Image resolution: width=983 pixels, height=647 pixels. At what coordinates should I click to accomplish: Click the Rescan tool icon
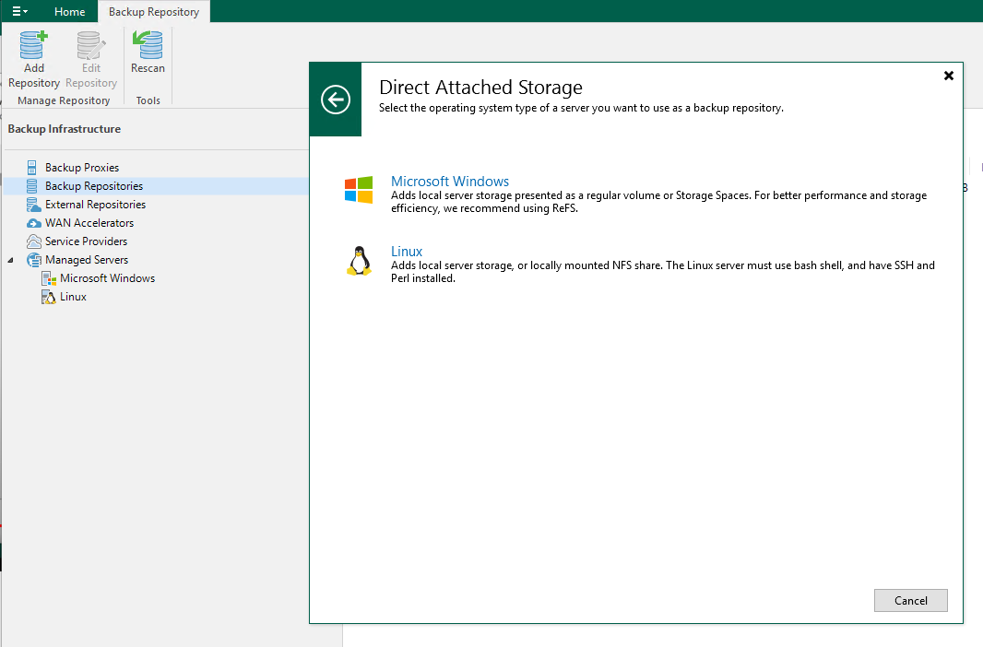(148, 46)
